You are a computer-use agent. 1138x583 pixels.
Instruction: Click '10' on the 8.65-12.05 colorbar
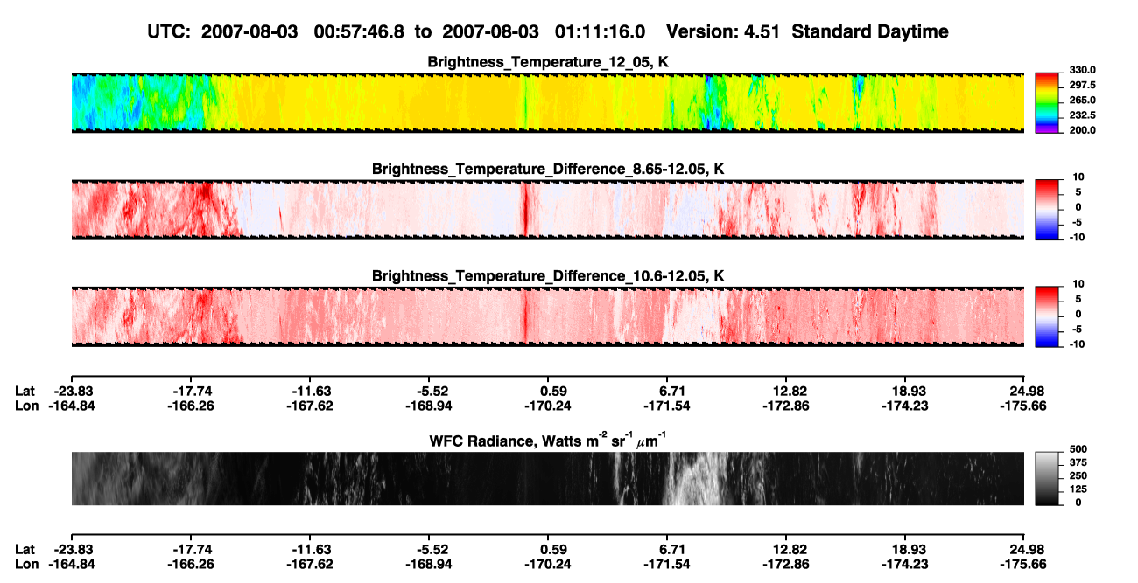coord(1079,177)
